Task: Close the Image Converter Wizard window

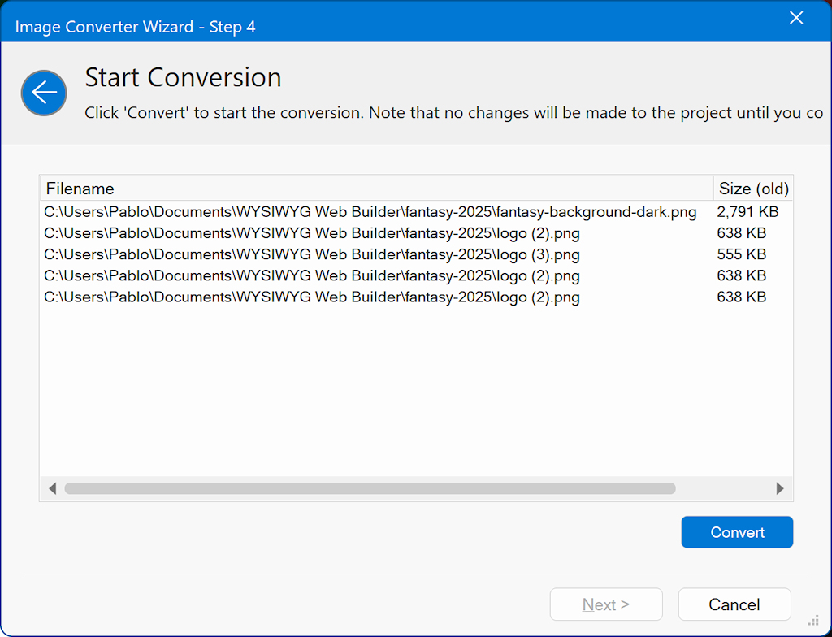Action: [796, 19]
